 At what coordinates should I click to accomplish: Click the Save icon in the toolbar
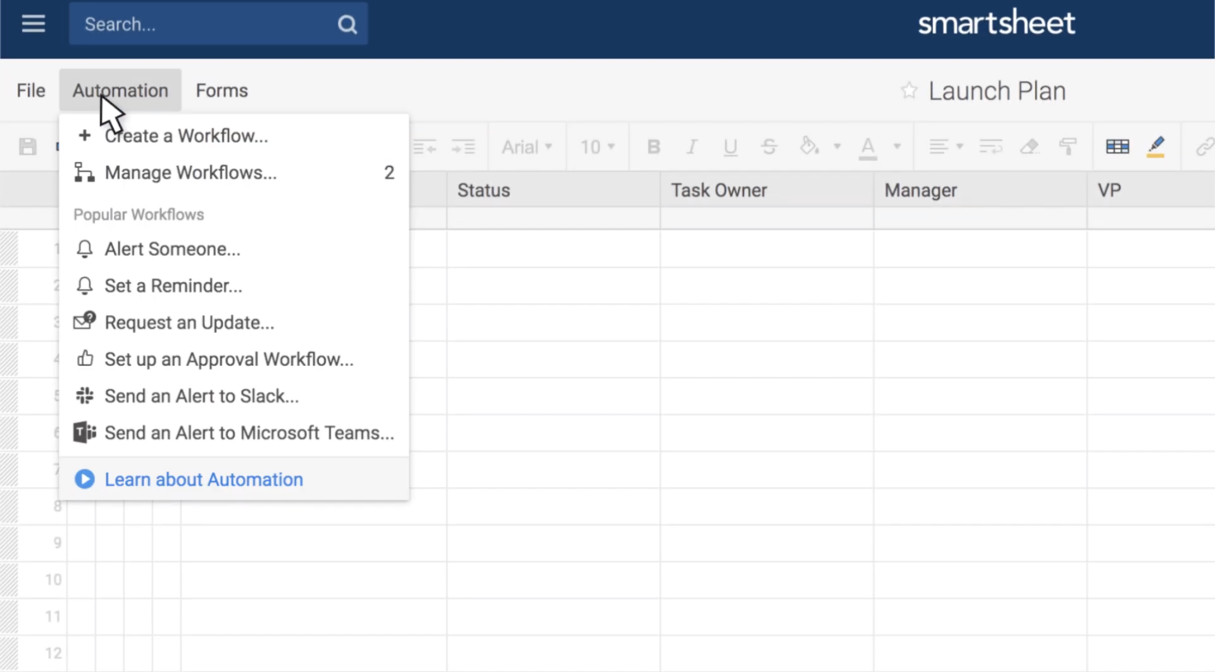pyautogui.click(x=27, y=146)
